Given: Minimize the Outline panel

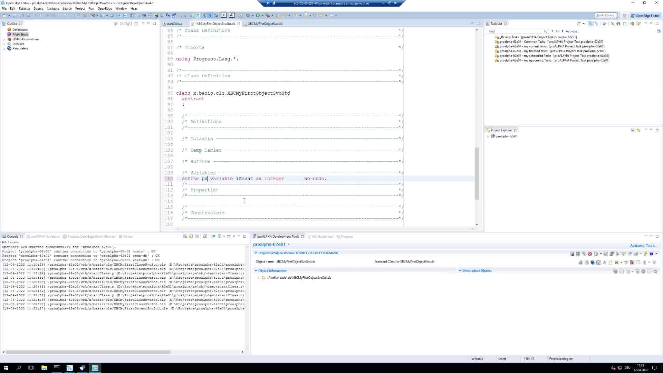Looking at the screenshot, I should point(148,23).
